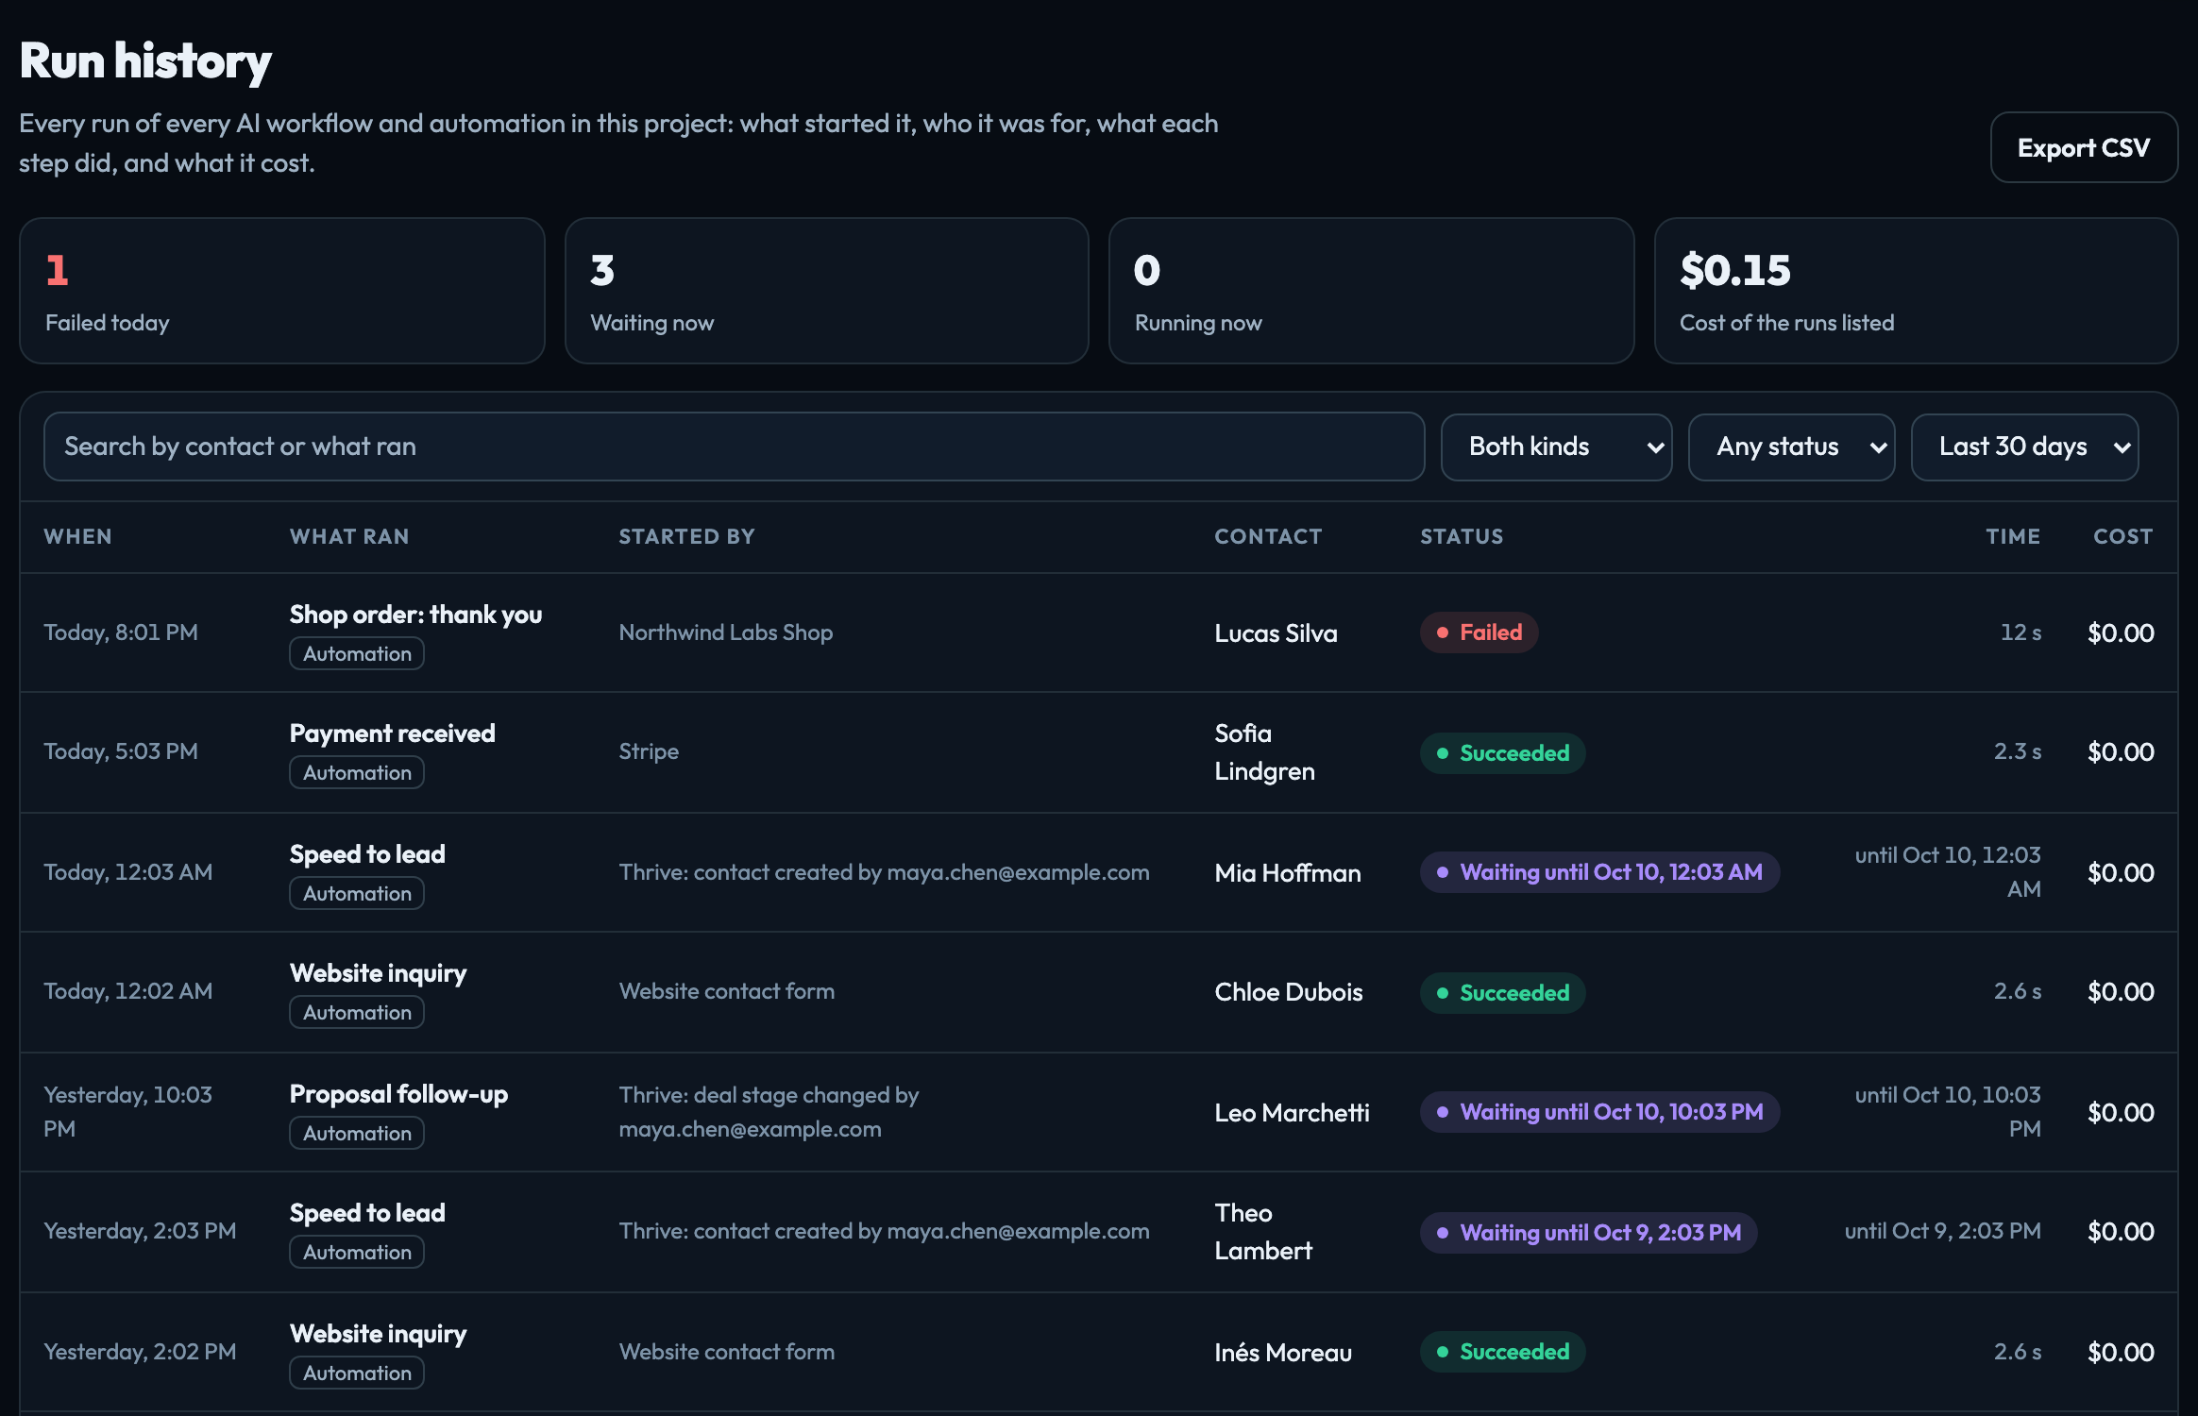Click the STATUS column header
This screenshot has width=2198, height=1416.
(x=1462, y=536)
